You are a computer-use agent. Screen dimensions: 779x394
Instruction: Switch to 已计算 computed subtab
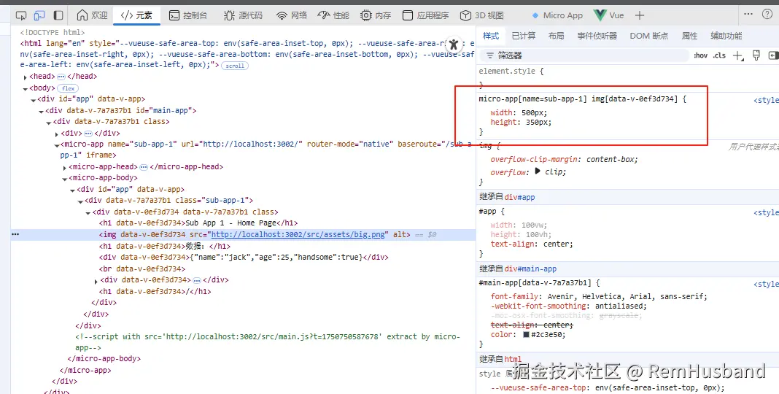click(524, 36)
